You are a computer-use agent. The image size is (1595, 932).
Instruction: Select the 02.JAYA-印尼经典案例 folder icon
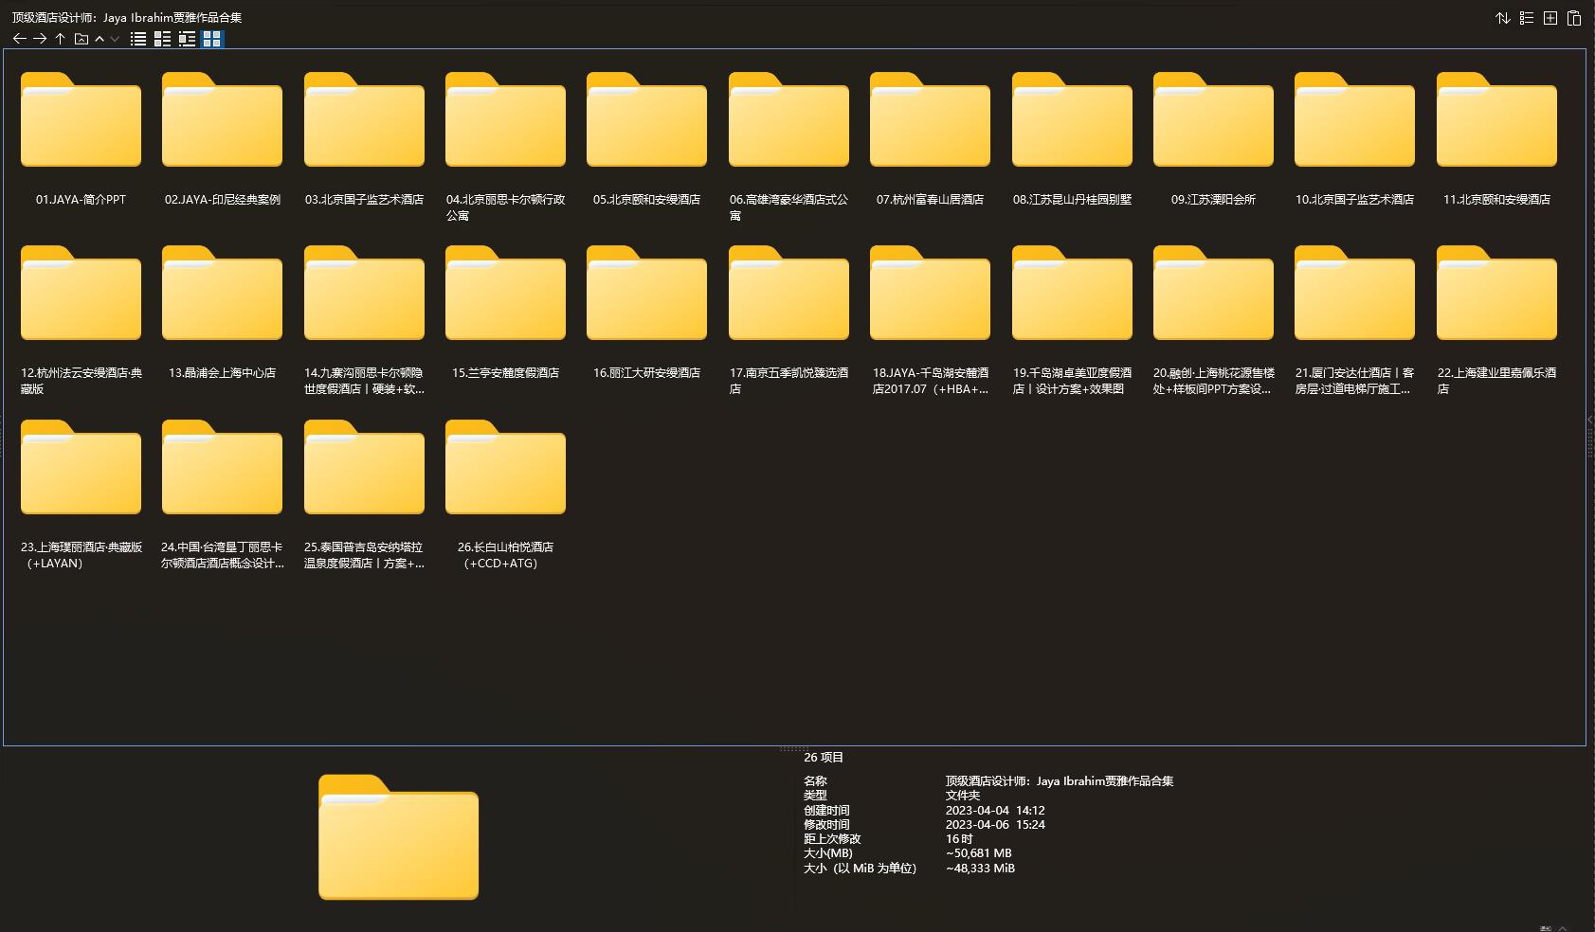click(x=222, y=119)
